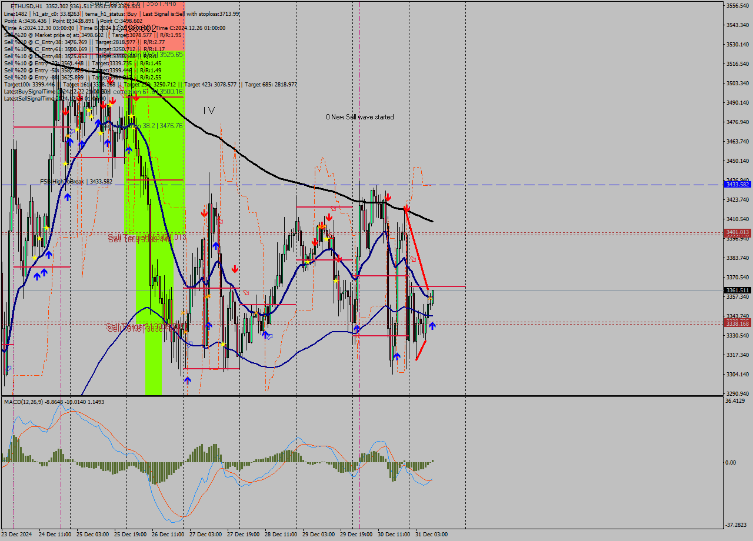Click the '28 Dec 11:00' time label

(281, 535)
